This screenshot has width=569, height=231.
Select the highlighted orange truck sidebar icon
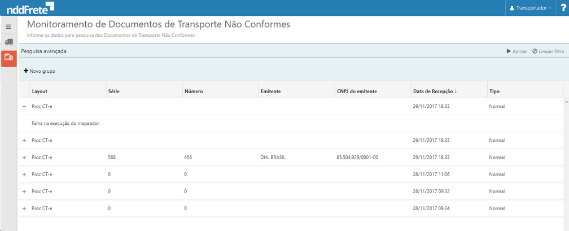tap(8, 57)
